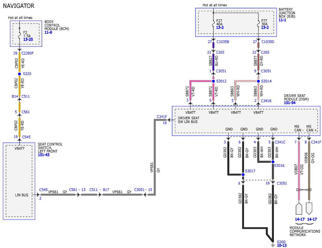Select C341F label above pin 16

click(x=162, y=117)
